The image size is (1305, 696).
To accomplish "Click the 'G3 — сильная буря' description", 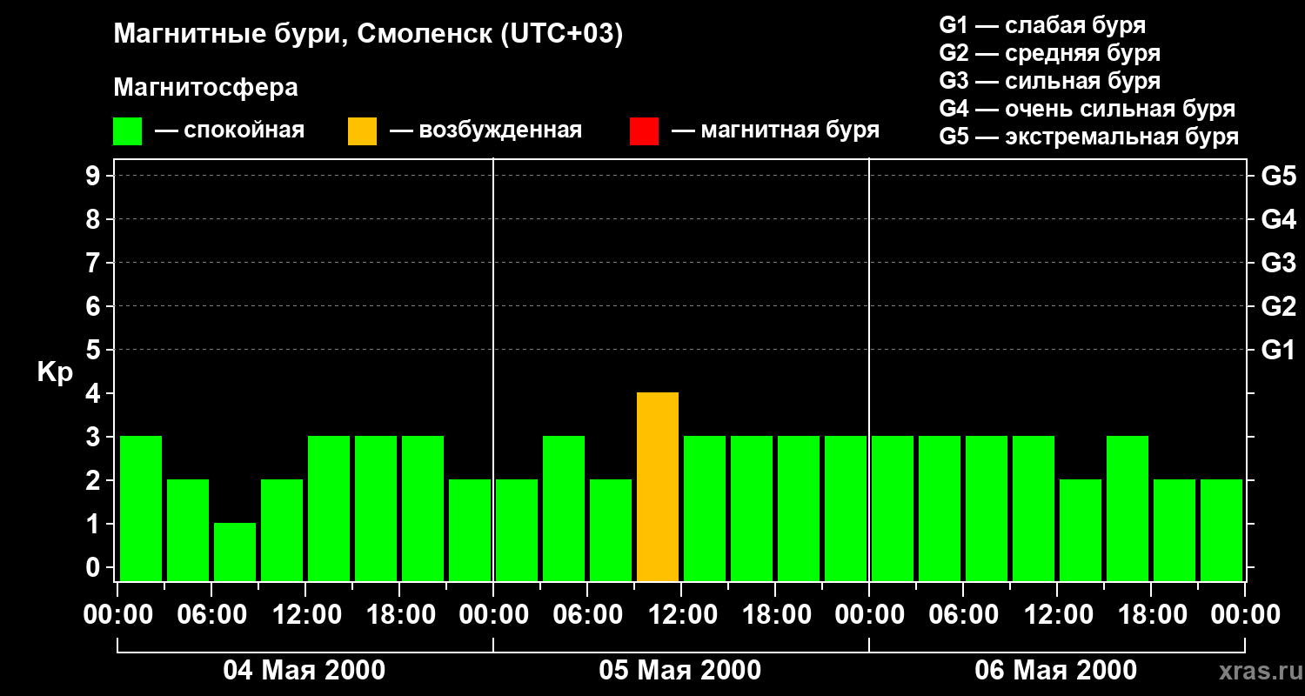I will (x=1050, y=81).
